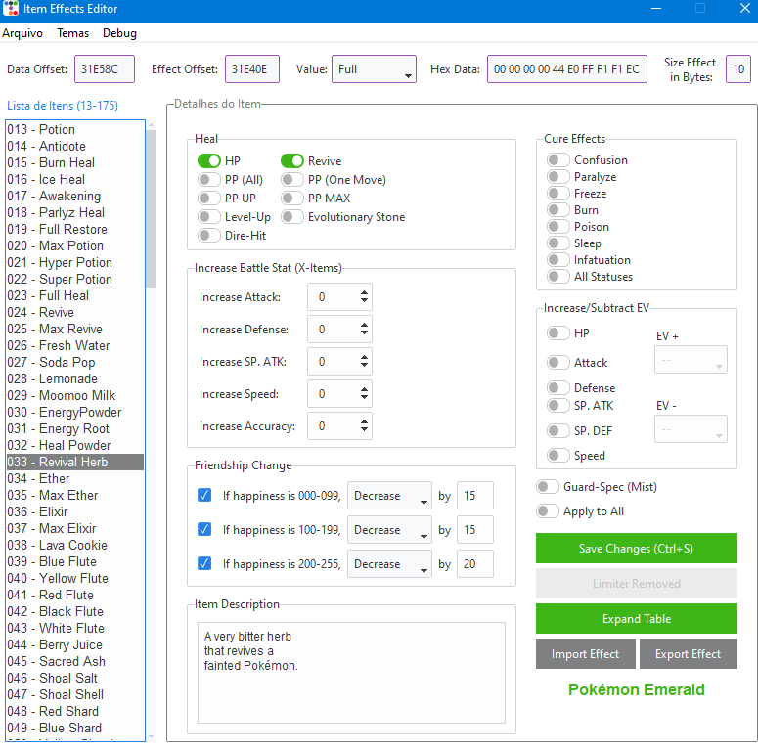Uncheck the happiness 200-255 checkbox
The width and height of the screenshot is (758, 752).
pyautogui.click(x=204, y=564)
